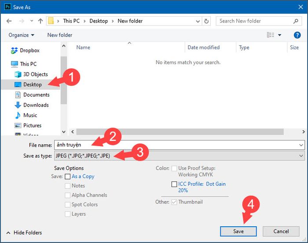Enable the As a Copy checkbox
The width and height of the screenshot is (308, 243).
[67, 177]
